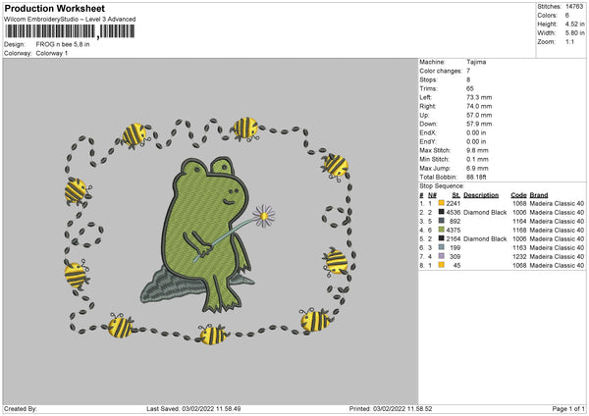Click the Color changes value 7
The image size is (589, 416).
pyautogui.click(x=468, y=71)
